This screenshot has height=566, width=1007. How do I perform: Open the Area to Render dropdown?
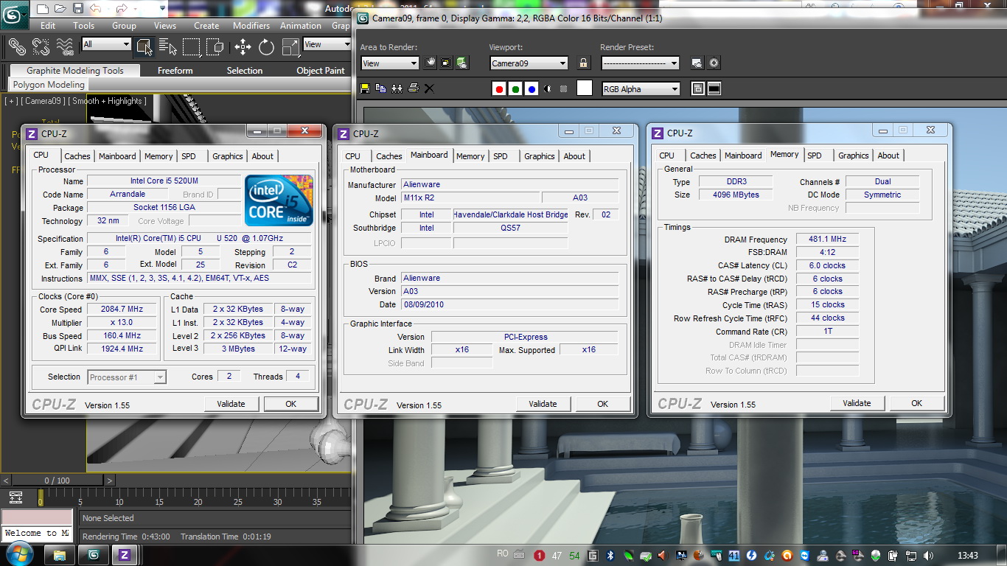click(390, 63)
